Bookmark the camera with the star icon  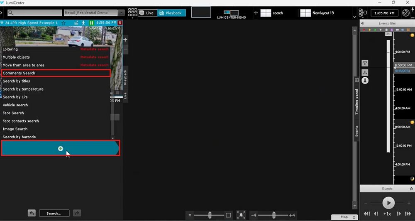[x=63, y=23]
